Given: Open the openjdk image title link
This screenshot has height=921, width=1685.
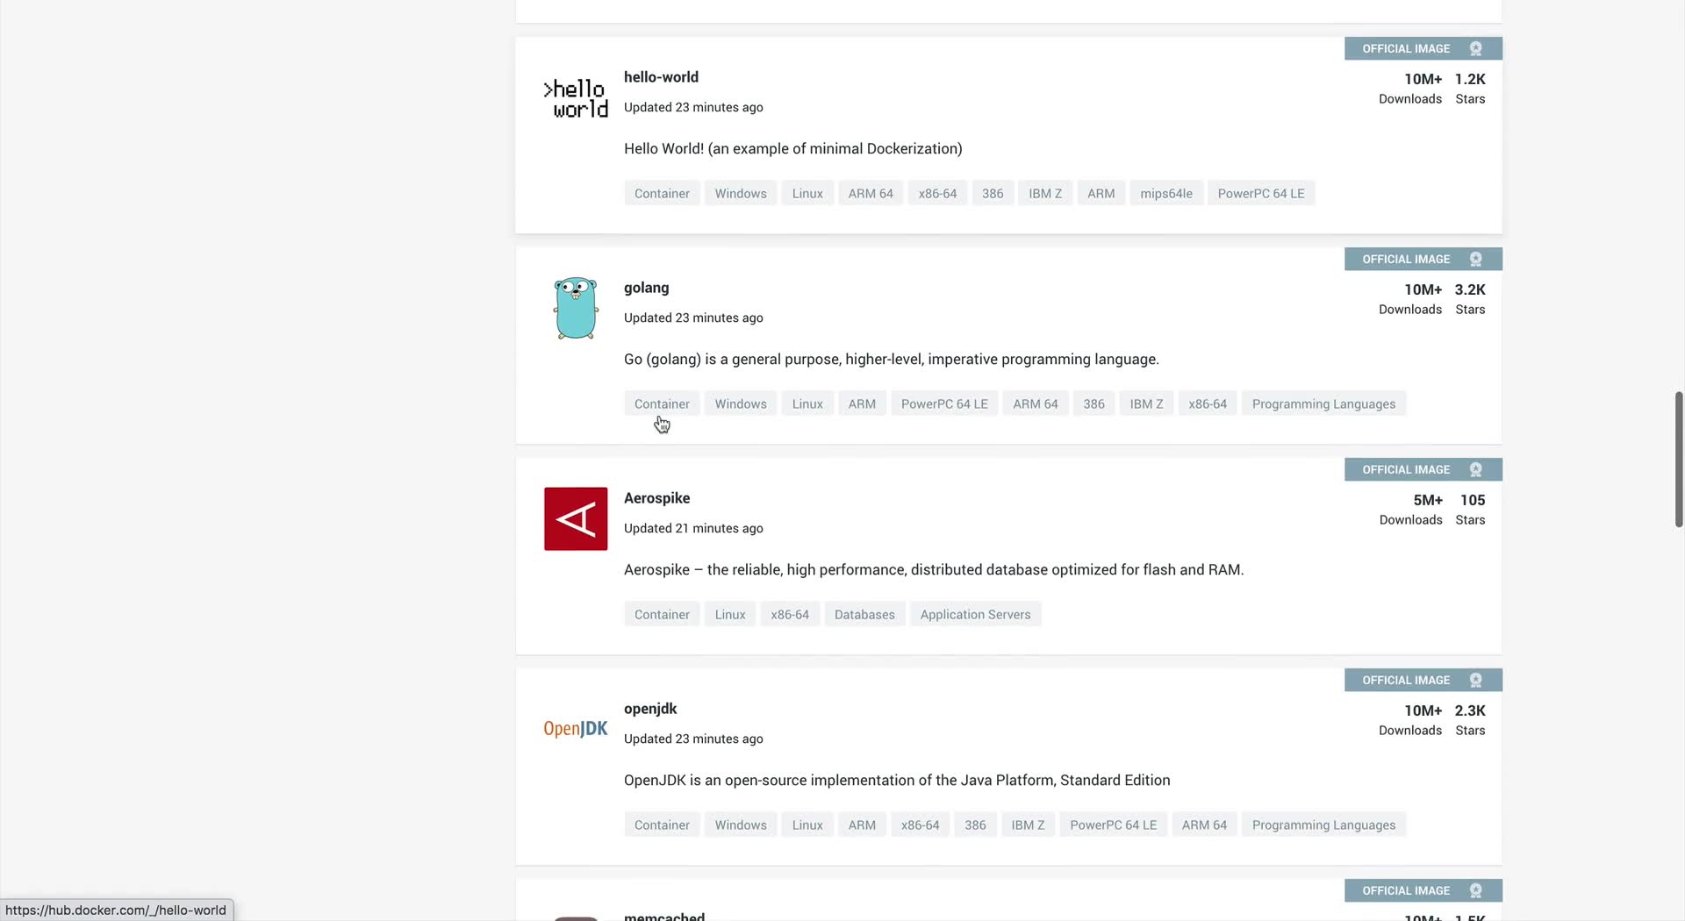Looking at the screenshot, I should [650, 709].
